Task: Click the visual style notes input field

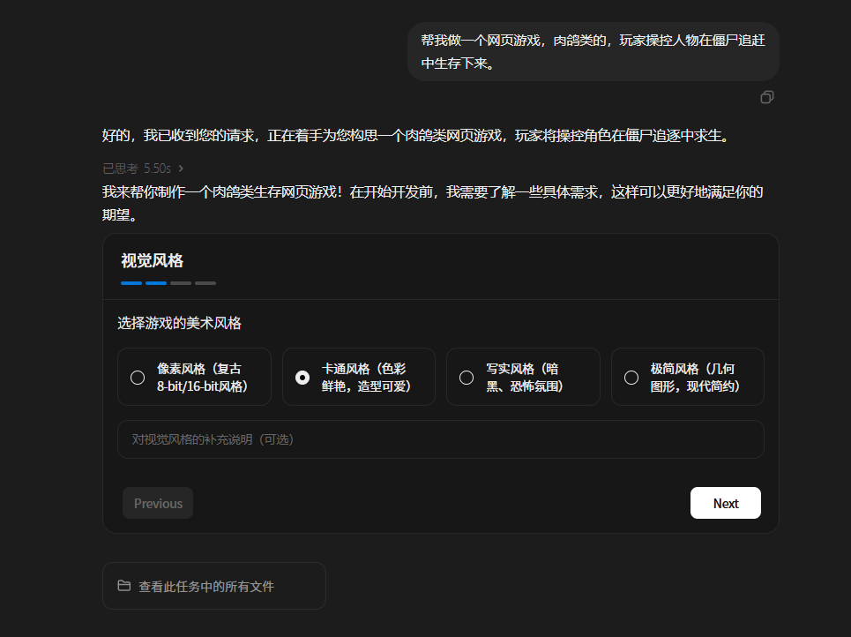Action: click(x=440, y=439)
